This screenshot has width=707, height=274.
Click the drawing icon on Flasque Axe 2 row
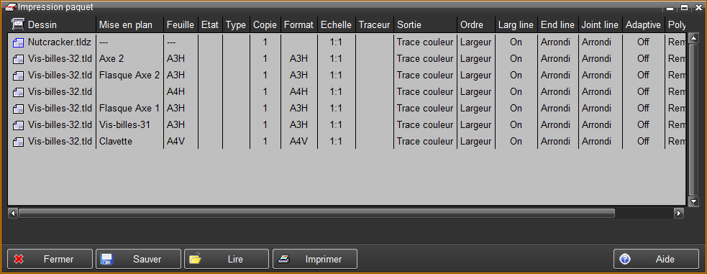click(x=18, y=76)
